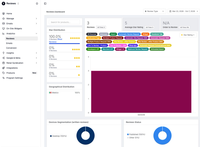The height and width of the screenshot is (147, 200).
Task: Expand the Google & Meta chevron
Action: [x=36, y=58]
